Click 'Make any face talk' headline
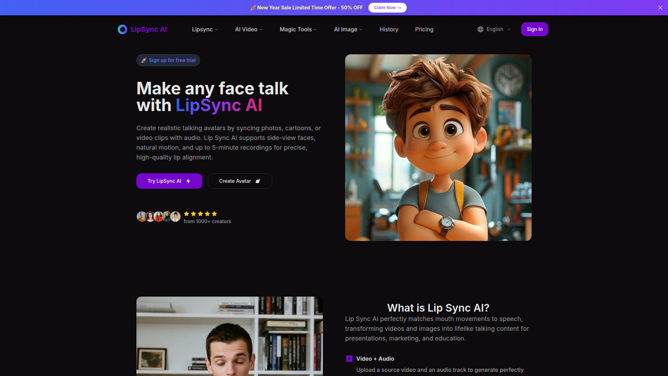The width and height of the screenshot is (668, 376). (x=212, y=88)
